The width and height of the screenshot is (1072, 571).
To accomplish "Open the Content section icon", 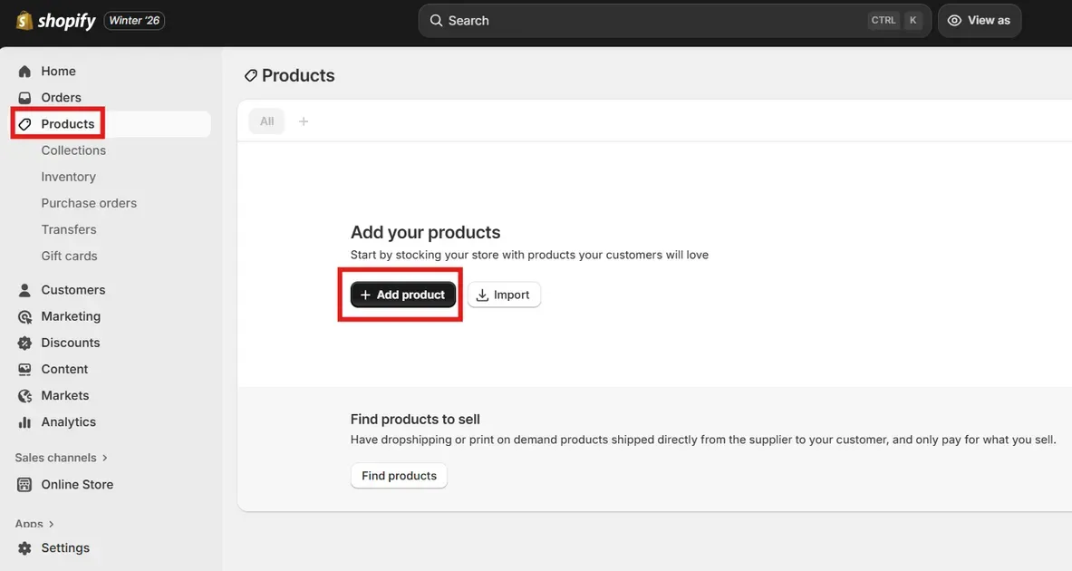I will click(x=24, y=369).
